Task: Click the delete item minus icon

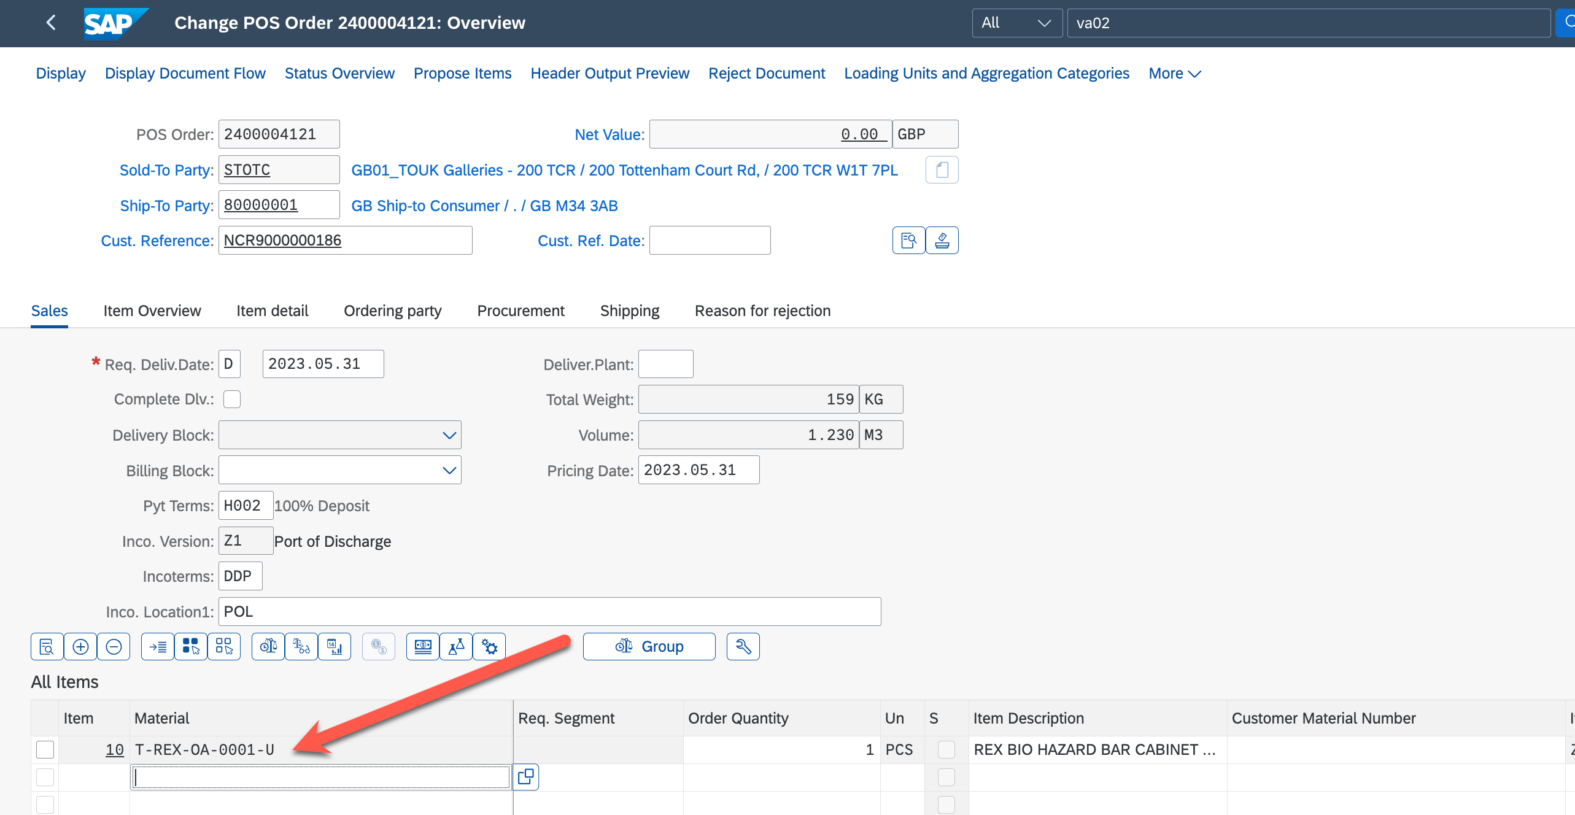Action: 114,647
